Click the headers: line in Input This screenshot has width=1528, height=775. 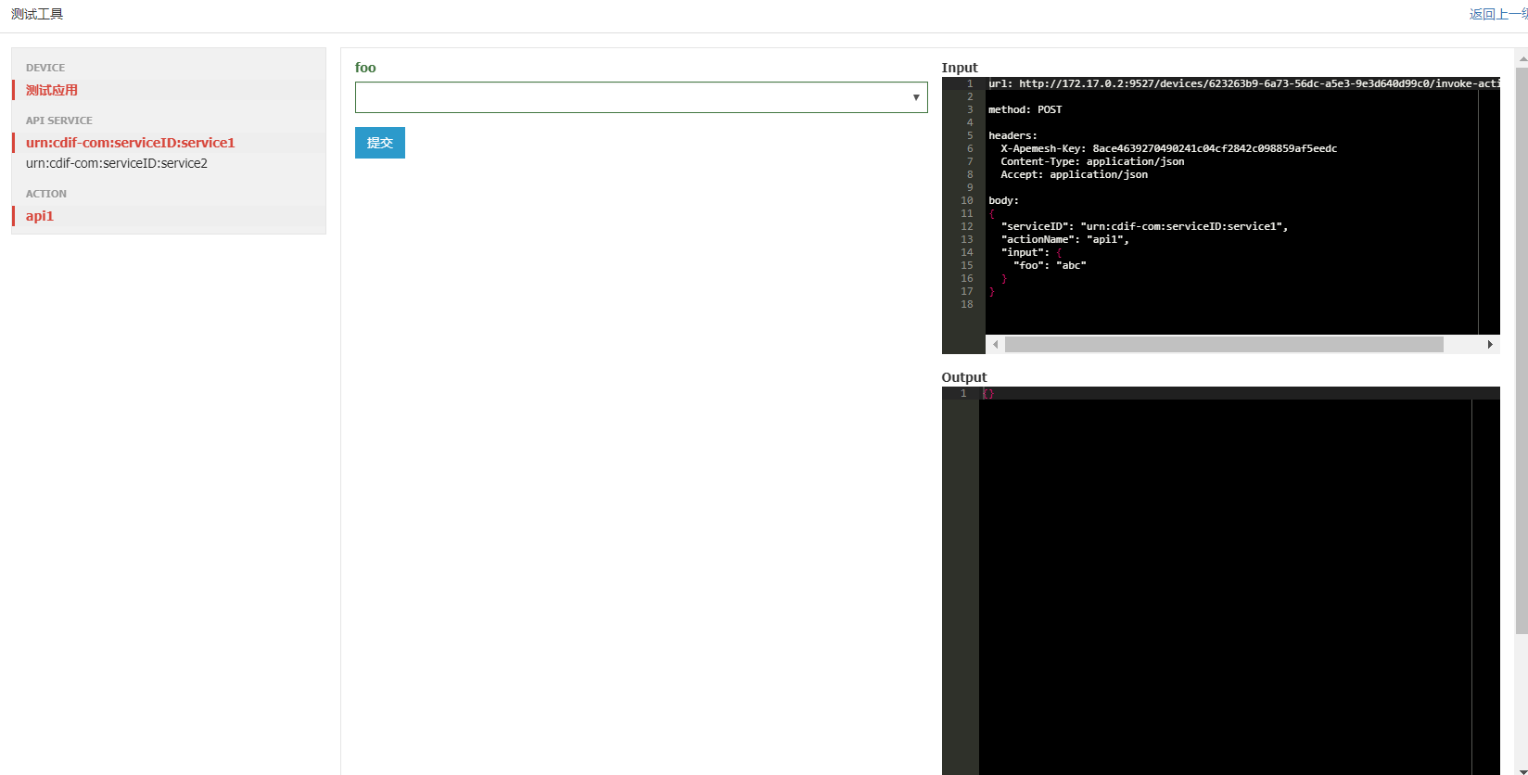click(x=1012, y=135)
